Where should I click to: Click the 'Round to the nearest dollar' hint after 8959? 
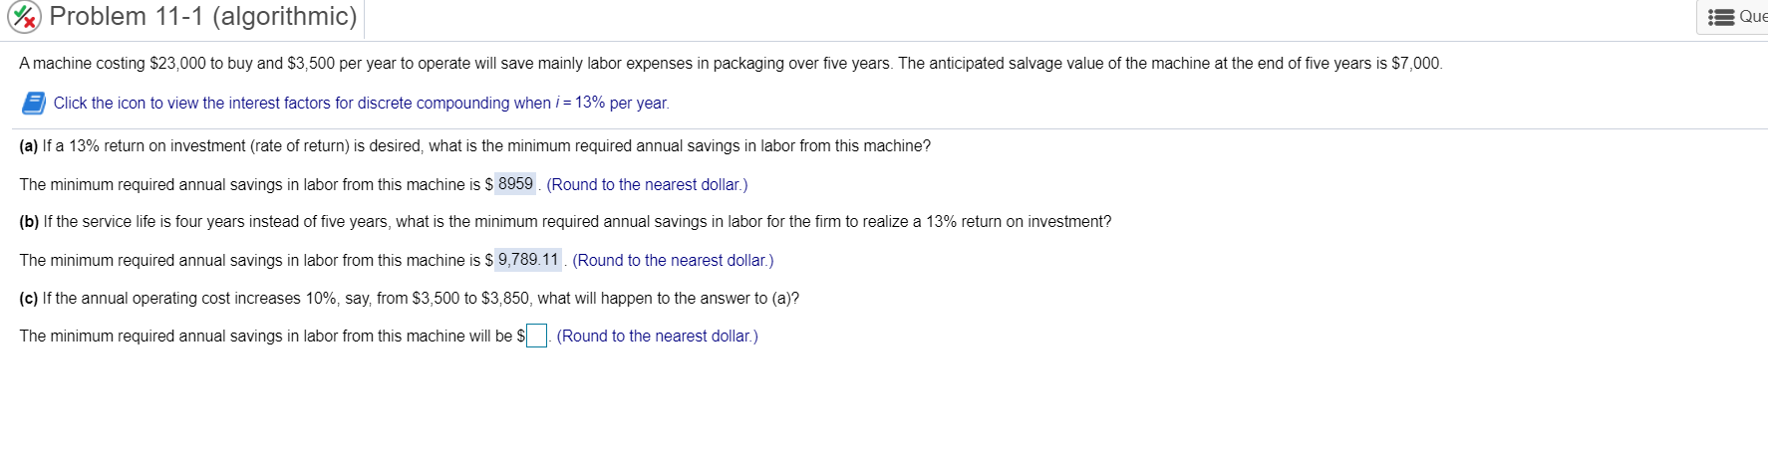(x=647, y=185)
